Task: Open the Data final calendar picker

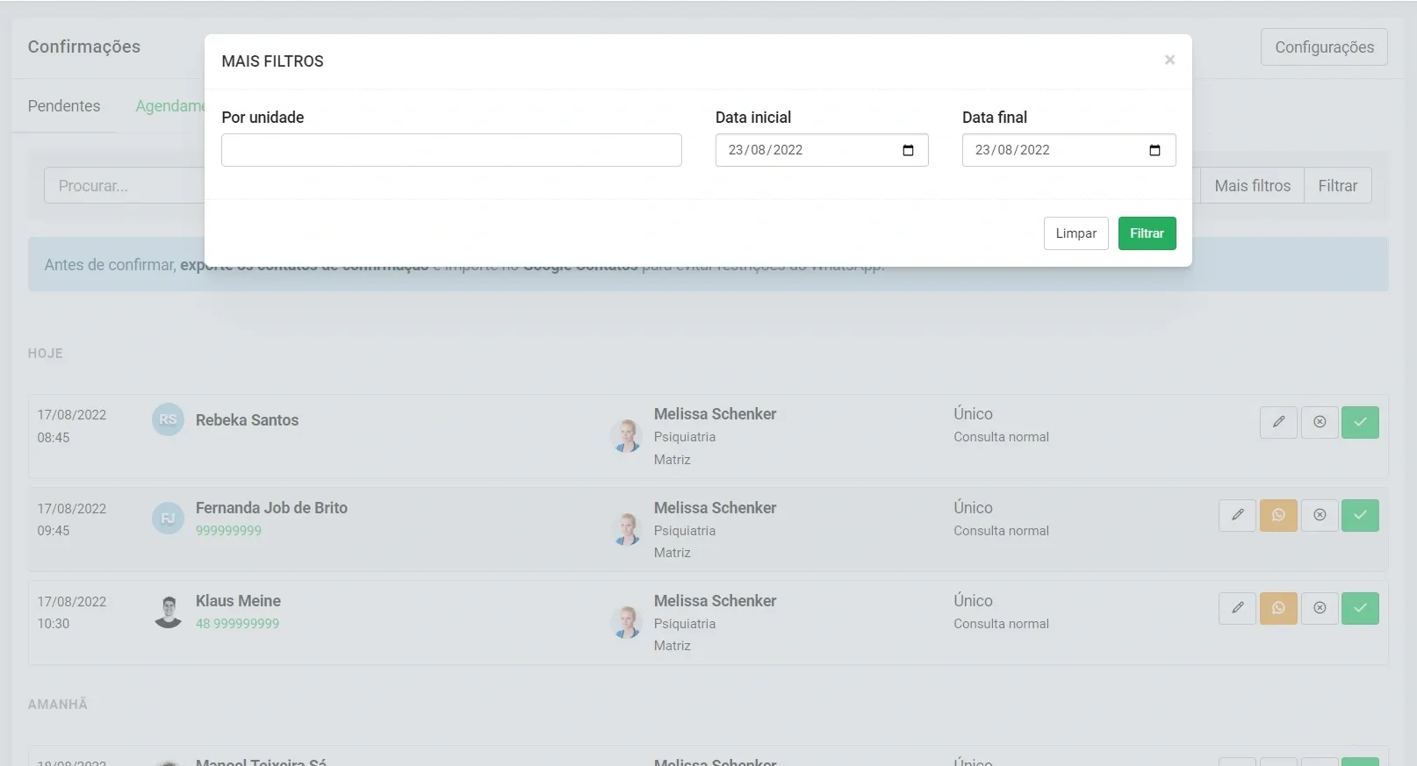Action: (x=1154, y=150)
